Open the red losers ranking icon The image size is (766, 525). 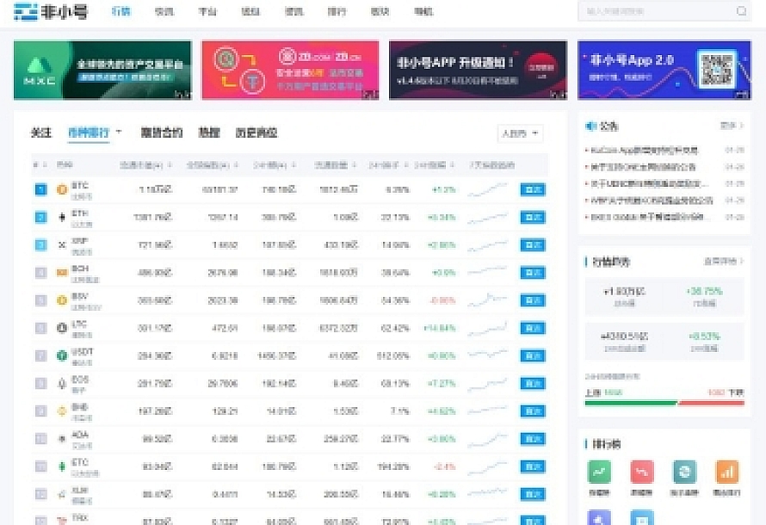(641, 472)
